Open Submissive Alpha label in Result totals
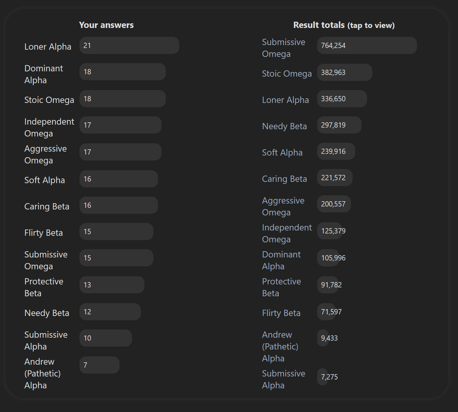The width and height of the screenshot is (458, 412). coord(284,379)
